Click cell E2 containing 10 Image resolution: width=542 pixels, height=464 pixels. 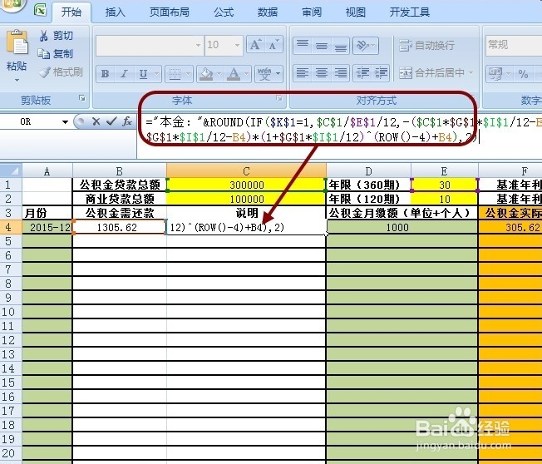pyautogui.click(x=445, y=199)
